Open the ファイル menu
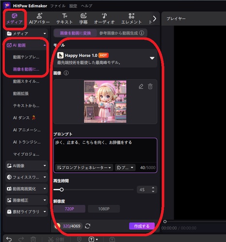This screenshot has height=242, width=226. click(58, 6)
